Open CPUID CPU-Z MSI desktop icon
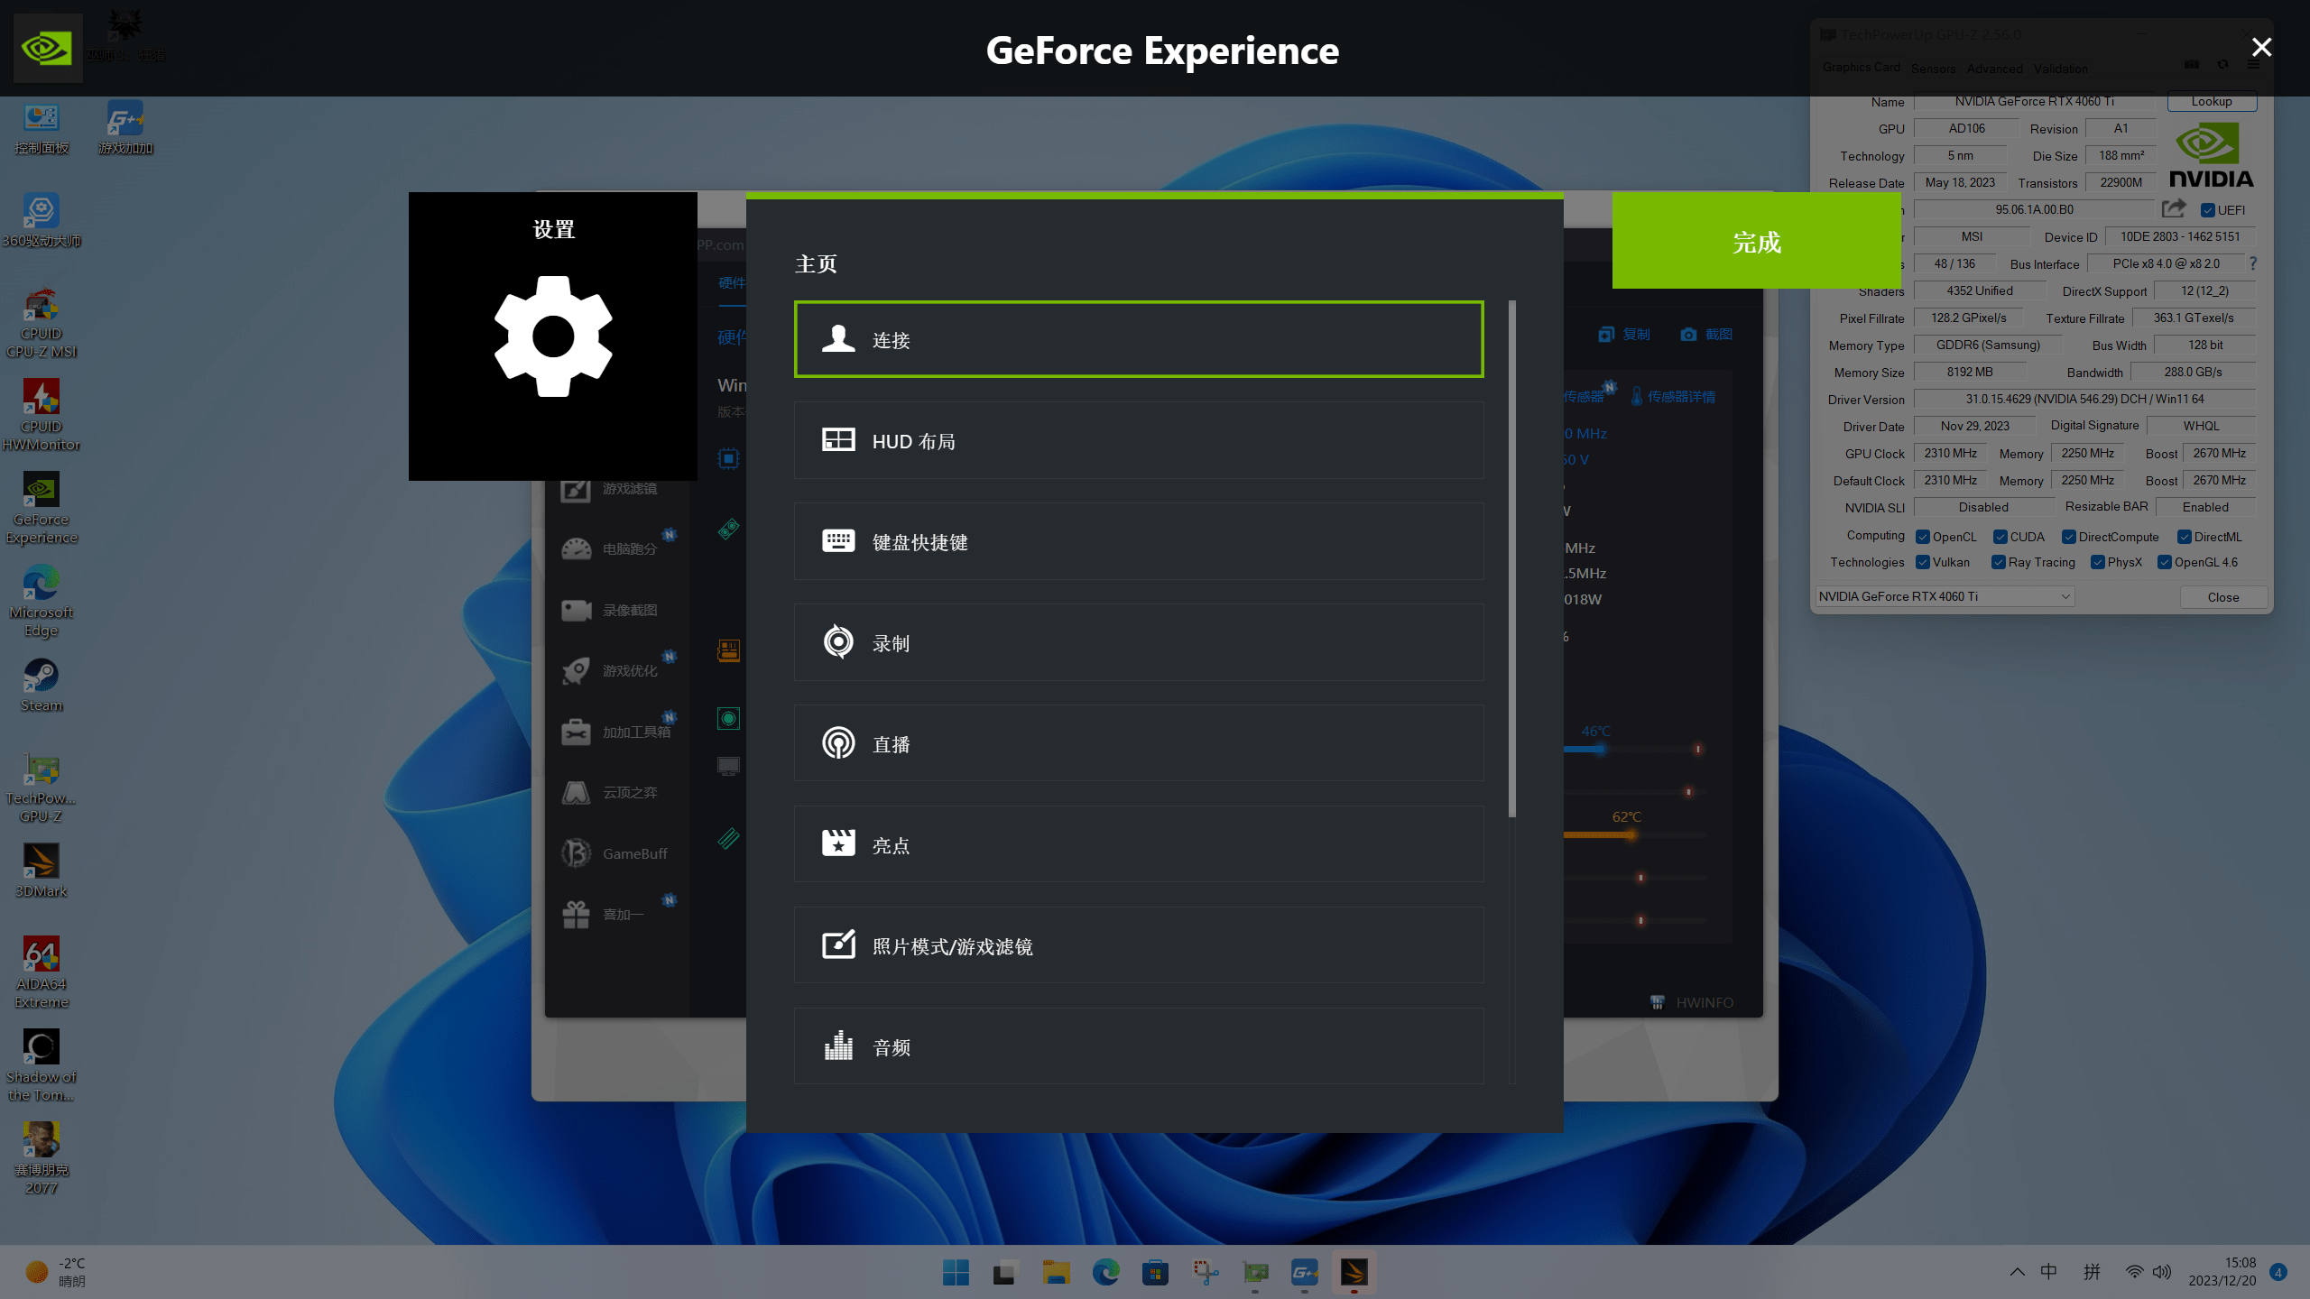 (x=42, y=324)
